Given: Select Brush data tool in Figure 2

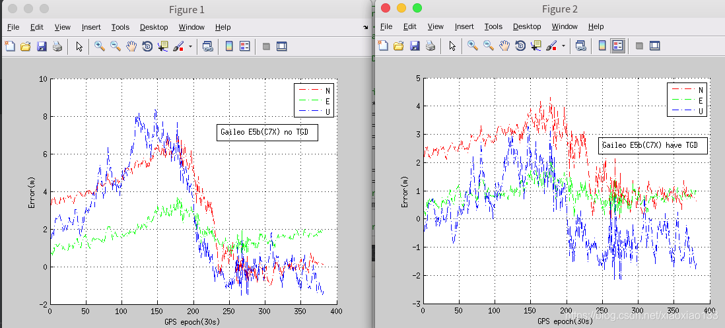Looking at the screenshot, I should [x=551, y=46].
